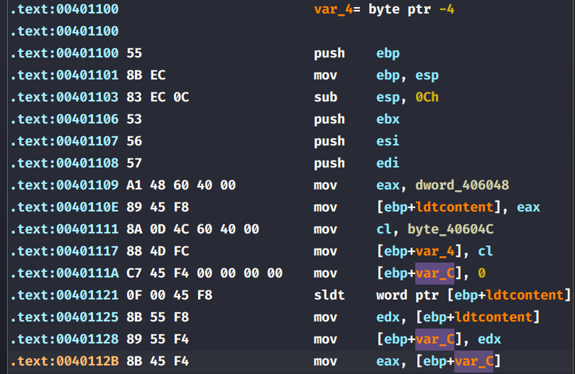
Task: Select var_C on the current line 0040112B
Action: (x=473, y=361)
